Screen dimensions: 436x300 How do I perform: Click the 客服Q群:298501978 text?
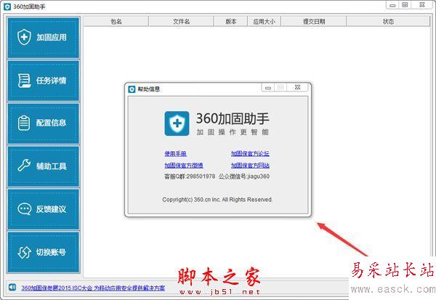190,177
